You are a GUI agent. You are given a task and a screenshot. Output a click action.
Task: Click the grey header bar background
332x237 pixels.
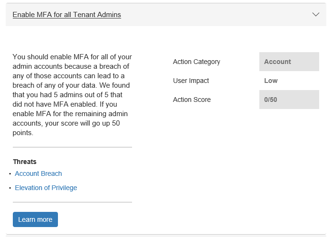[x=214, y=15]
